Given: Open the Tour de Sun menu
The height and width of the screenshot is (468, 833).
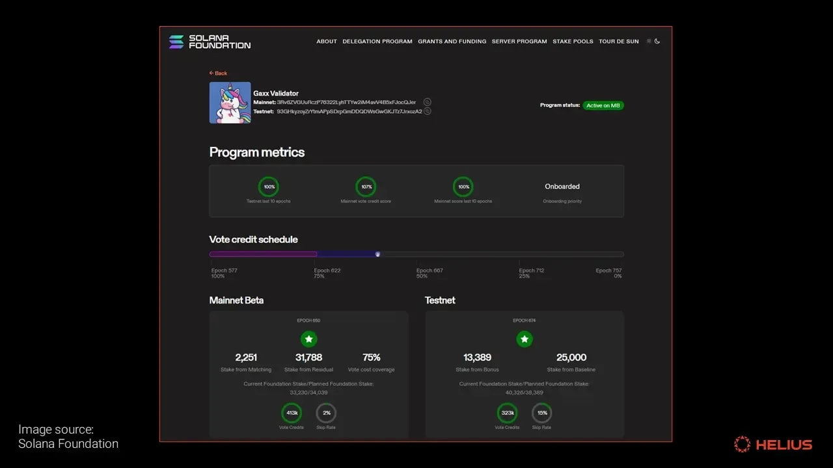Looking at the screenshot, I should pyautogui.click(x=619, y=42).
